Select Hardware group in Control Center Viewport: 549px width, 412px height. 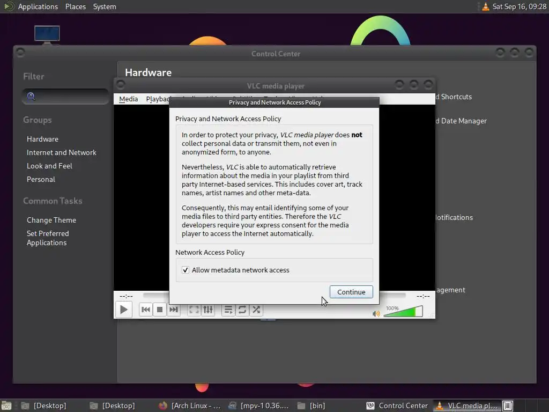[x=43, y=139]
